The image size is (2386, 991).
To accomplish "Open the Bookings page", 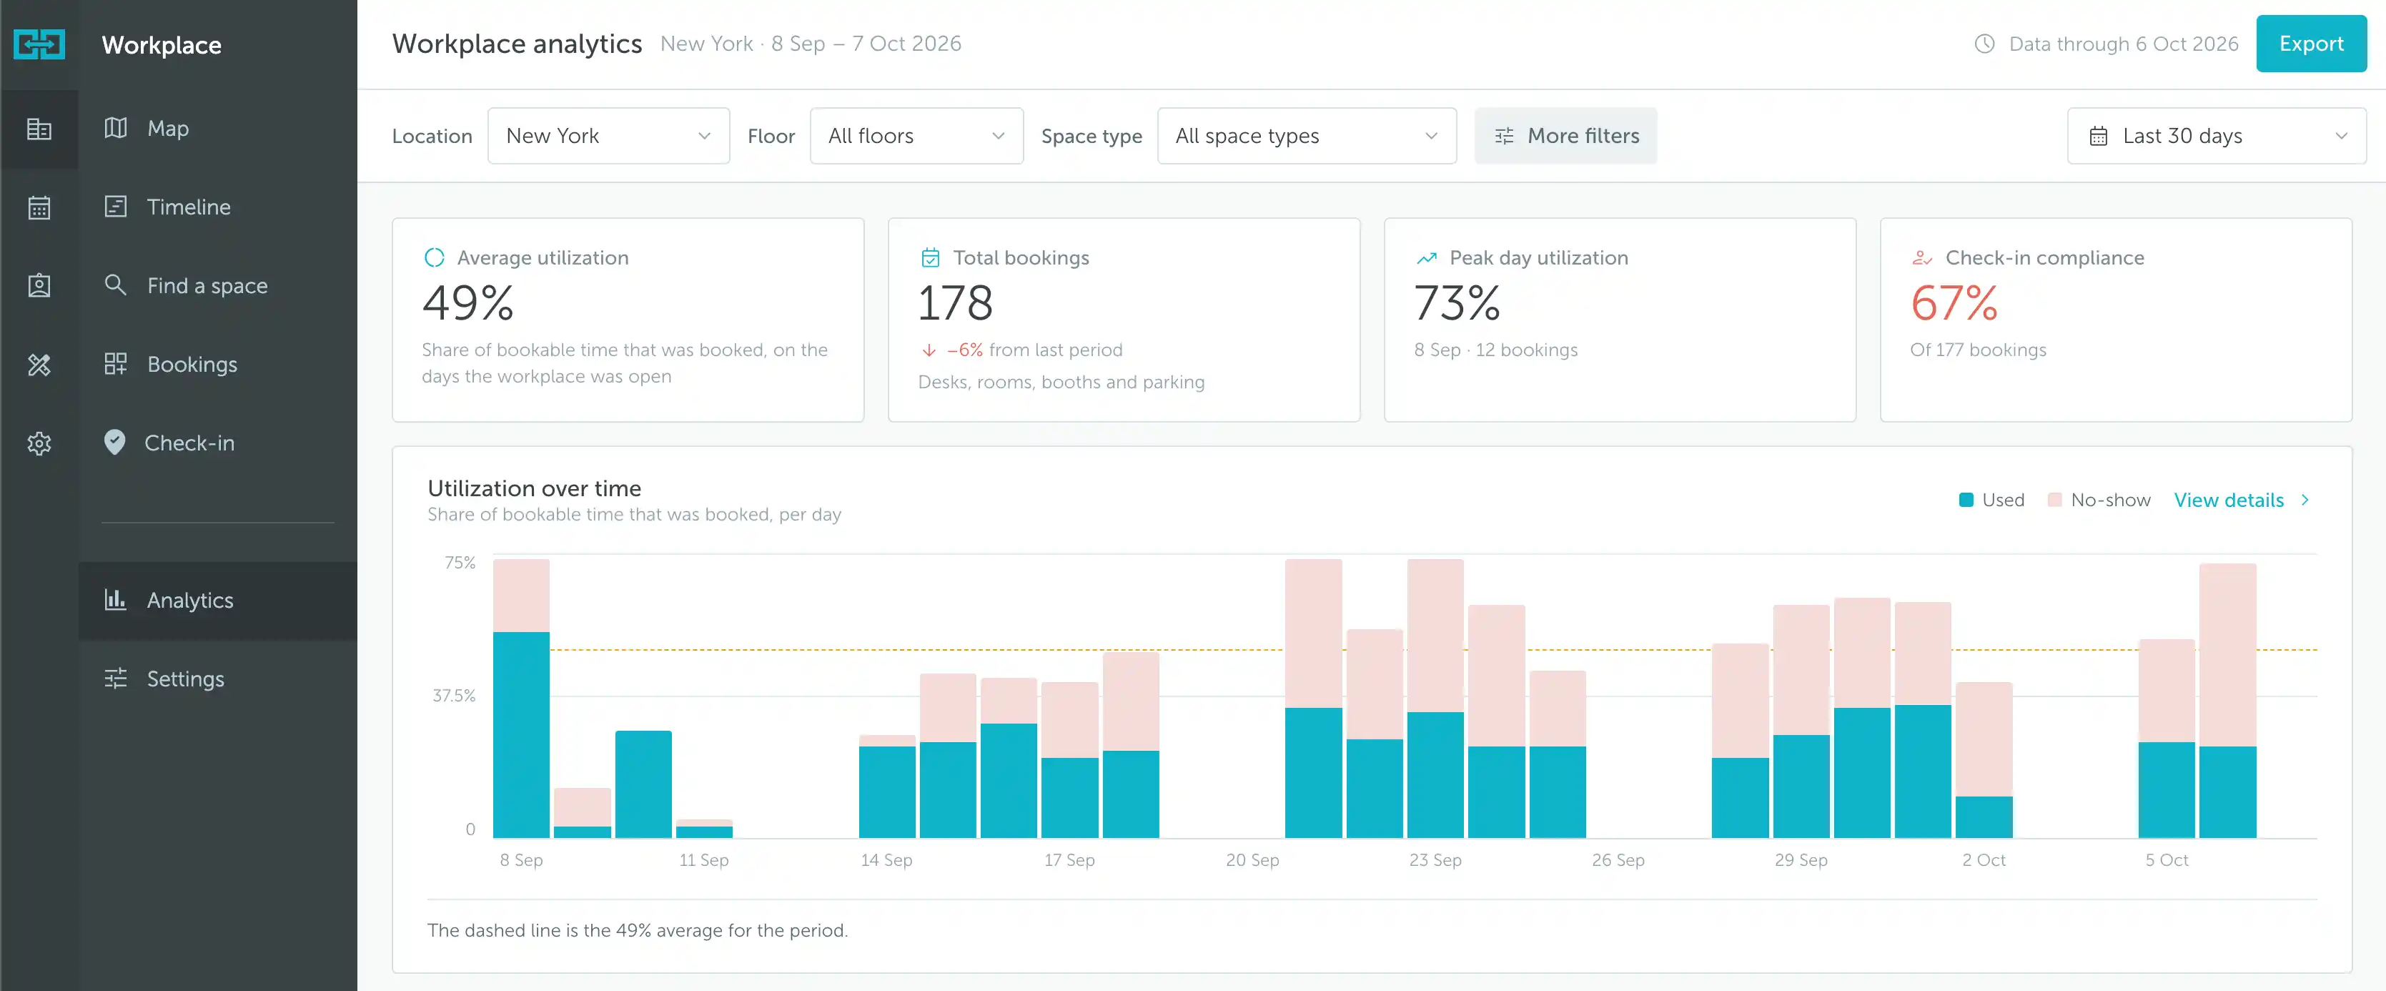I will (218, 365).
